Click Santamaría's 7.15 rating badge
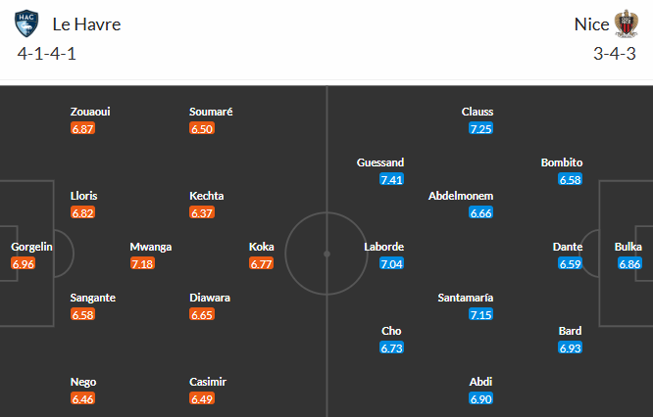This screenshot has width=653, height=417. (480, 314)
